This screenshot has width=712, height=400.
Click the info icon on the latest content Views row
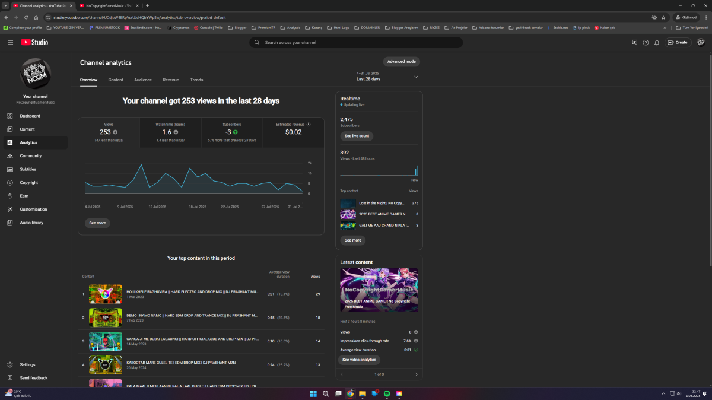tap(416, 332)
